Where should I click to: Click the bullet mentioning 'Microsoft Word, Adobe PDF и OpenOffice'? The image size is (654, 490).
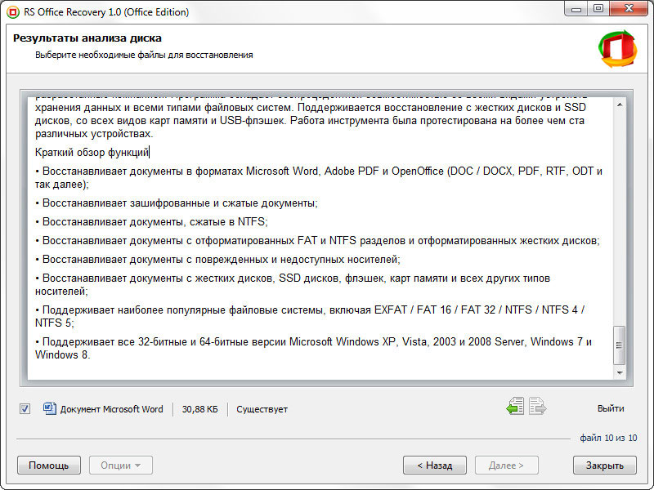(x=319, y=177)
